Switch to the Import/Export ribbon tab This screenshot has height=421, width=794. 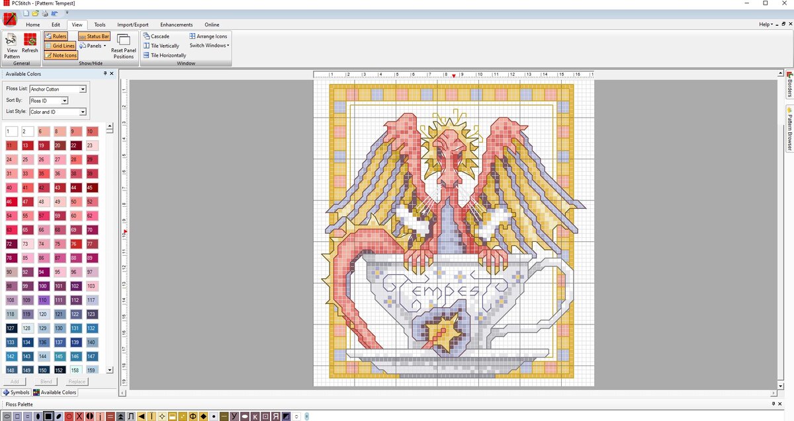pos(133,24)
